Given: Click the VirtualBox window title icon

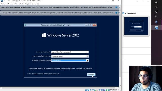Looking at the screenshot, I should click(x=2, y=1).
